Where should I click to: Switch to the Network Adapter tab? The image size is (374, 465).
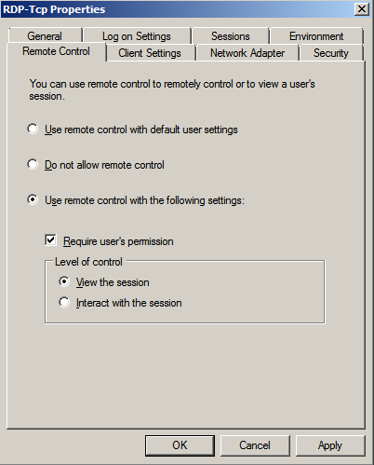tap(247, 53)
